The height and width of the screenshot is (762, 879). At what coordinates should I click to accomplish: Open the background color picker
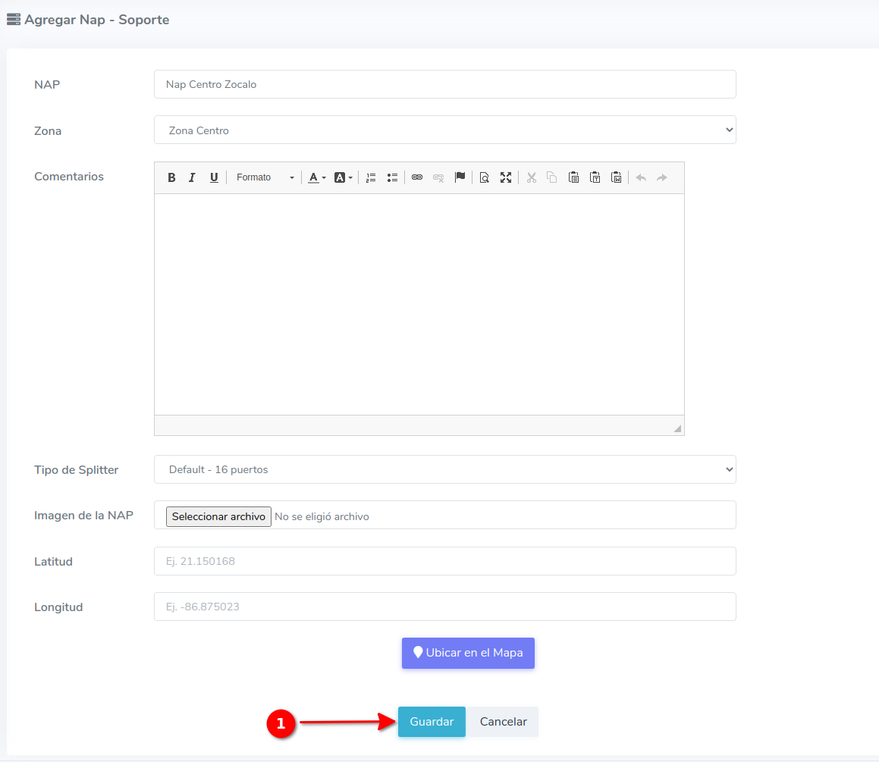[343, 177]
